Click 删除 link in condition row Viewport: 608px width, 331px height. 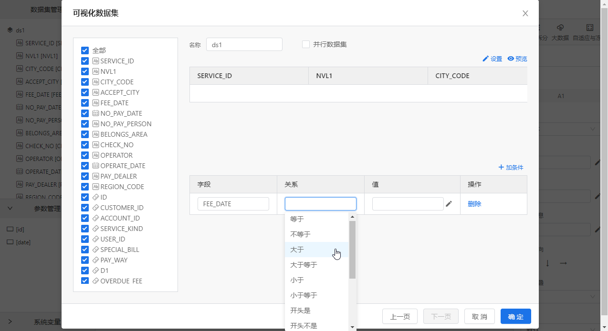pyautogui.click(x=474, y=204)
